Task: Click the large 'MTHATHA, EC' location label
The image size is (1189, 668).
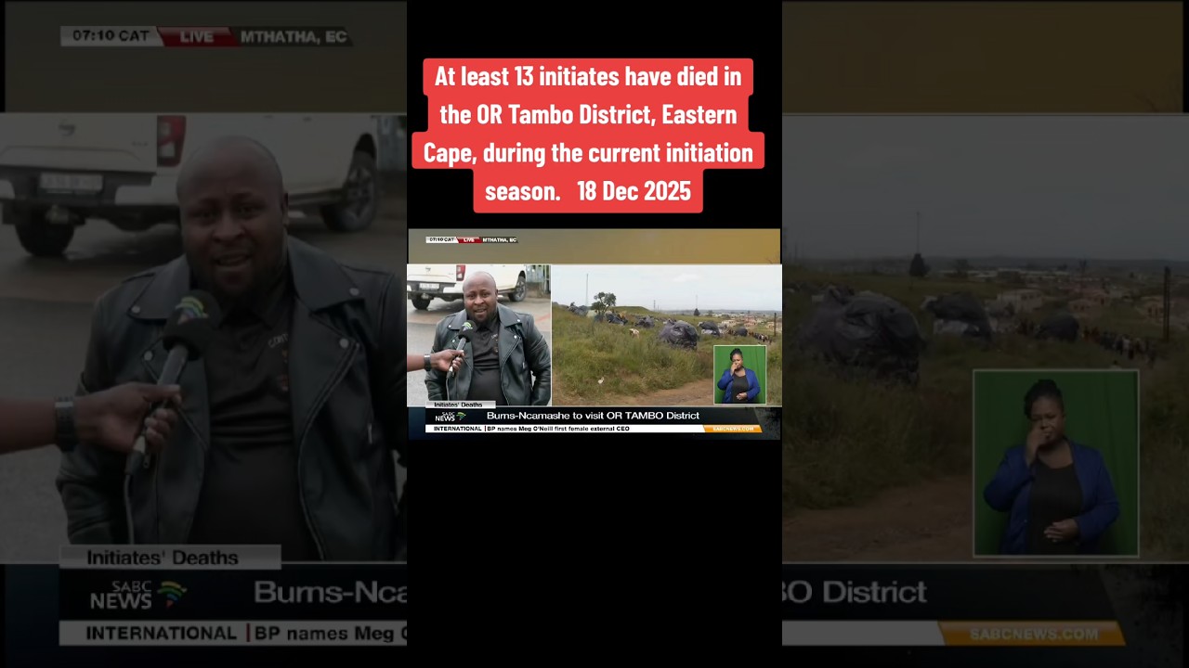Action: [293, 37]
